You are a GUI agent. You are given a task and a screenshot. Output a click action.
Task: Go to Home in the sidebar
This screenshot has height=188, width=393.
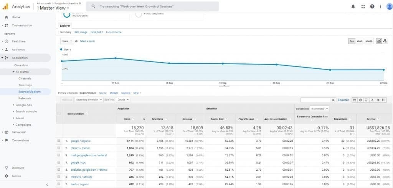tap(16, 17)
